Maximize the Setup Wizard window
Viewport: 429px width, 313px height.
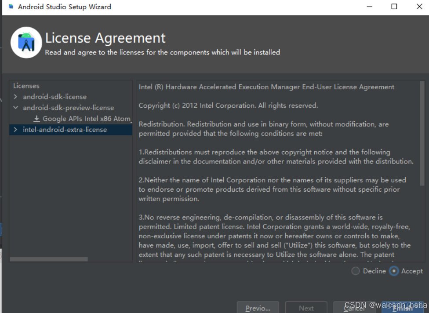(394, 7)
